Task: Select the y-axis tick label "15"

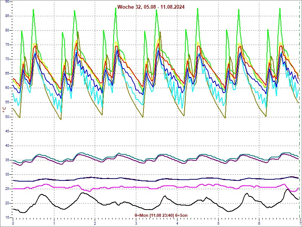Action: pyautogui.click(x=7, y=218)
